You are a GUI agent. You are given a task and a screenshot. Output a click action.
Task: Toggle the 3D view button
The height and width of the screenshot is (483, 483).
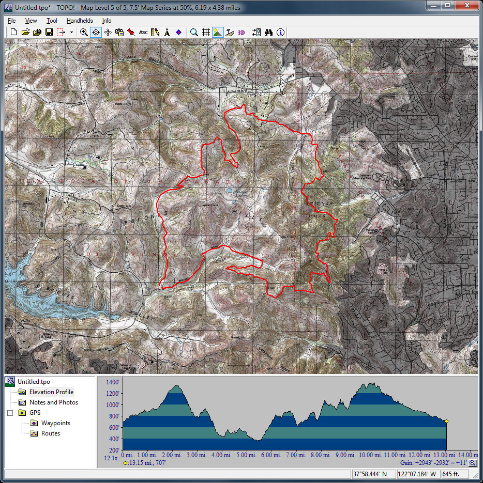coord(241,32)
